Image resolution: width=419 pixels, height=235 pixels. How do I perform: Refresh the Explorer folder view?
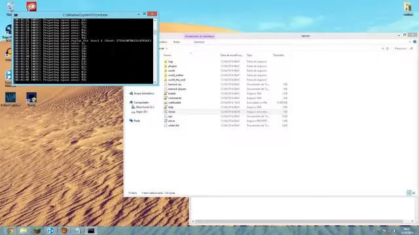tap(388, 48)
